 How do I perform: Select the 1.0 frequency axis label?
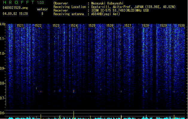[x=2, y=54]
